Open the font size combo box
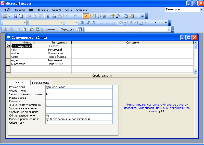 click(x=71, y=23)
